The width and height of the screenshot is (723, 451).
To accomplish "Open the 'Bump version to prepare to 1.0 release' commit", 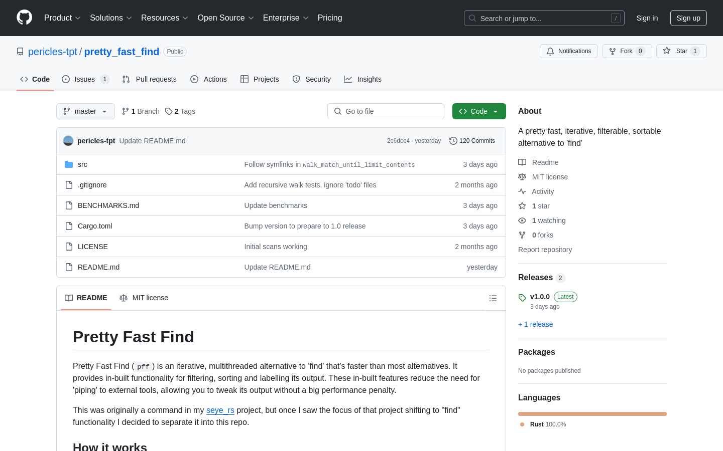I will [x=305, y=226].
